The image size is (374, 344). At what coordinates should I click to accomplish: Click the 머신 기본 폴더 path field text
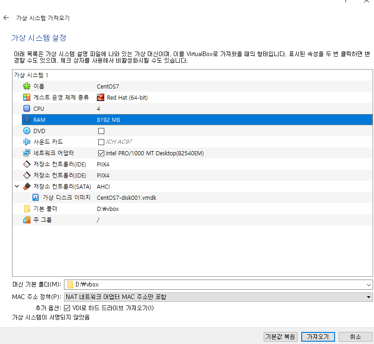pos(87,285)
